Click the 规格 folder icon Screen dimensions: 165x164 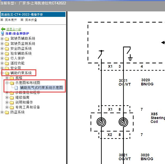pyautogui.click(x=12, y=78)
